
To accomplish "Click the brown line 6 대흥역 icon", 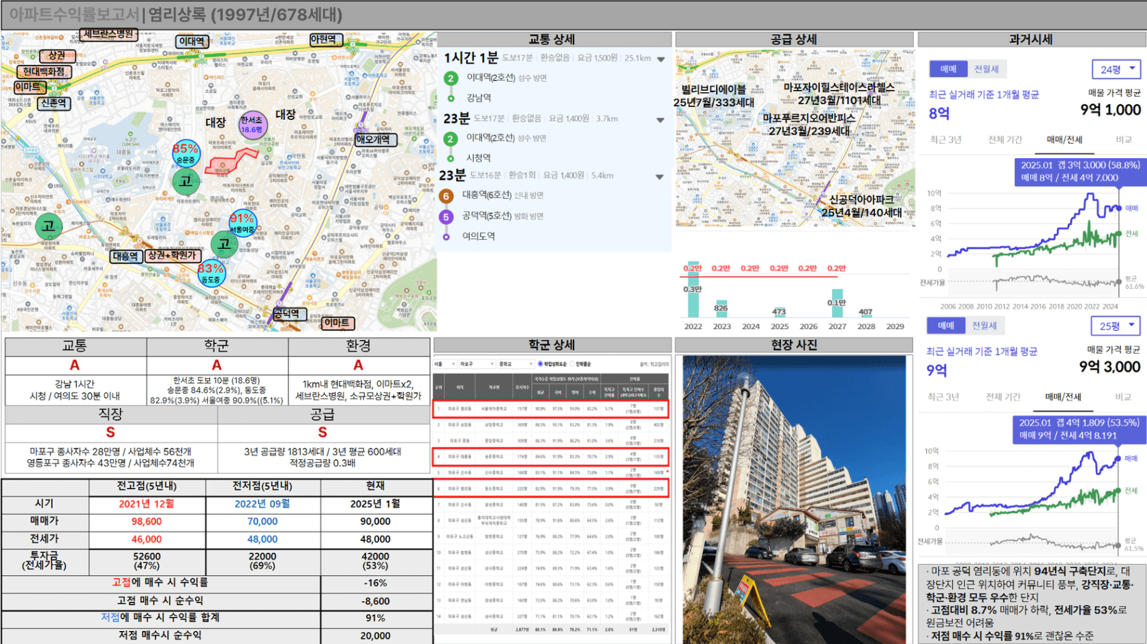I will pos(446,196).
